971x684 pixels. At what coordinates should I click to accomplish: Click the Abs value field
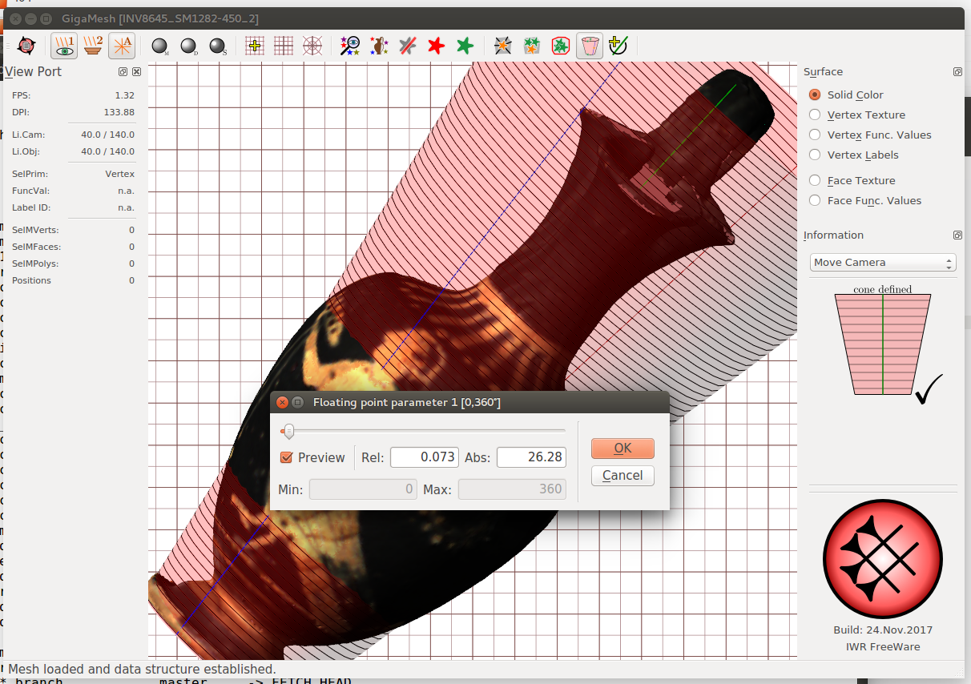[x=531, y=457]
